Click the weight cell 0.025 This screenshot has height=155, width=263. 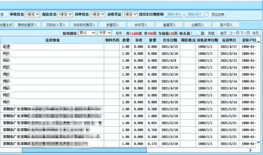pos(152,123)
